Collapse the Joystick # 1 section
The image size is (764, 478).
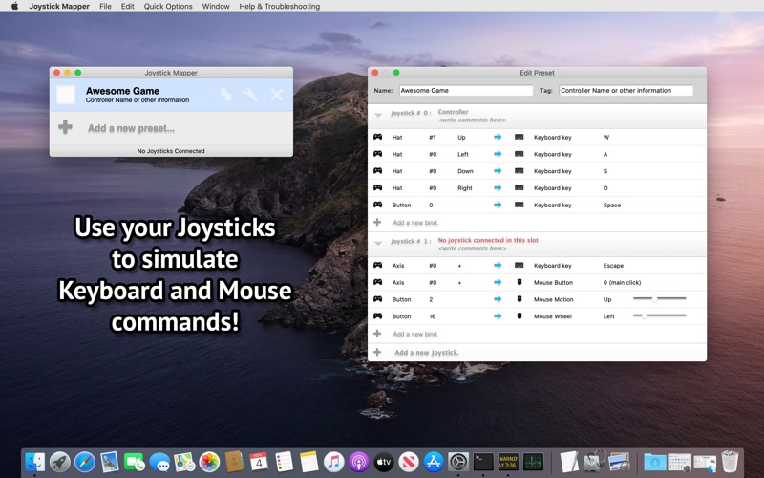click(x=378, y=244)
